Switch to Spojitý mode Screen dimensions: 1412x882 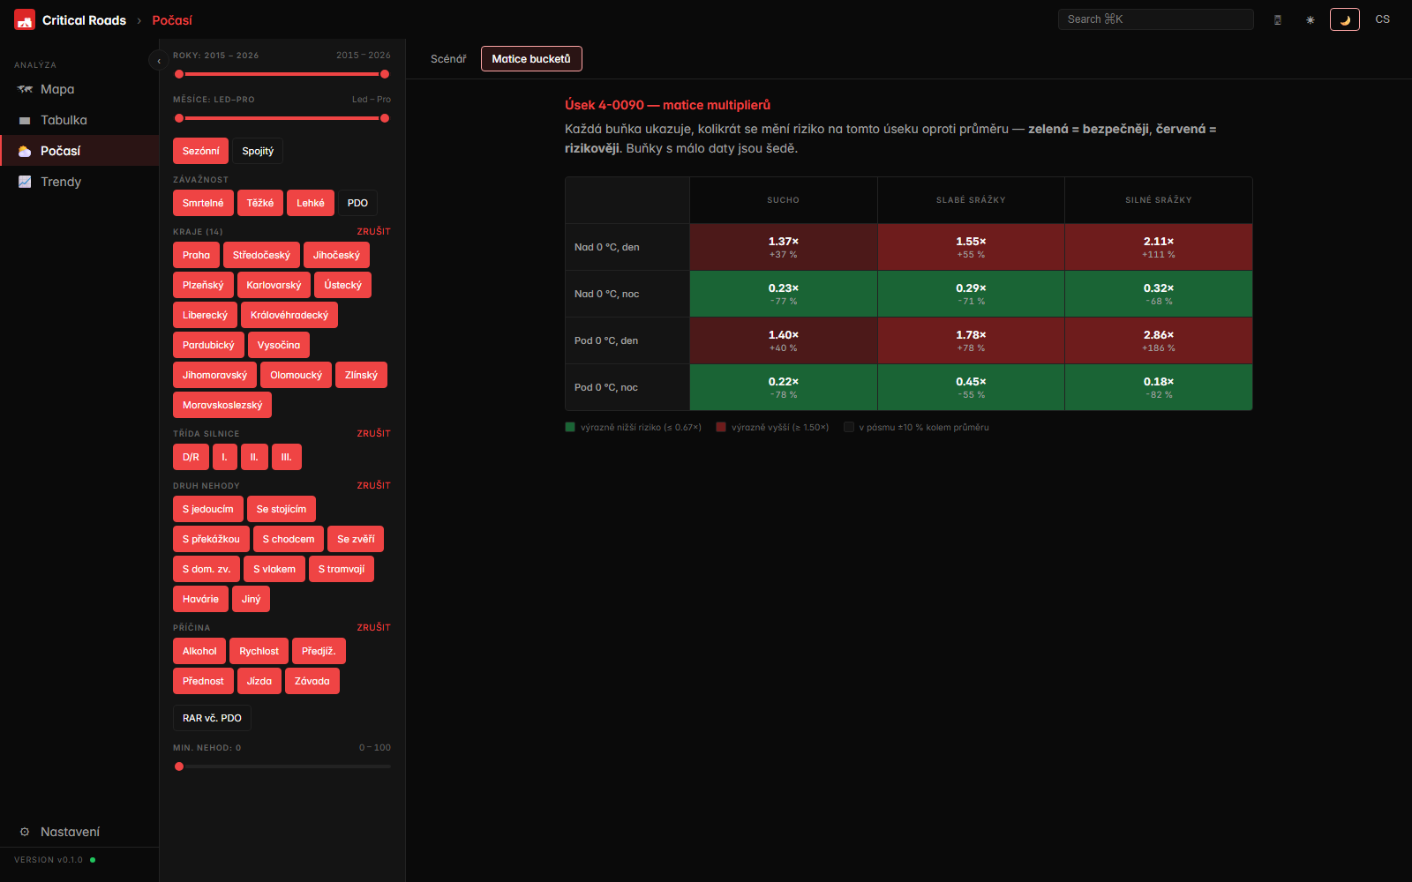(258, 151)
